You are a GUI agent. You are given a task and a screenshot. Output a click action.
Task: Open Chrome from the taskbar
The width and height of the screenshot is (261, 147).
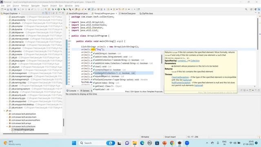point(172,143)
